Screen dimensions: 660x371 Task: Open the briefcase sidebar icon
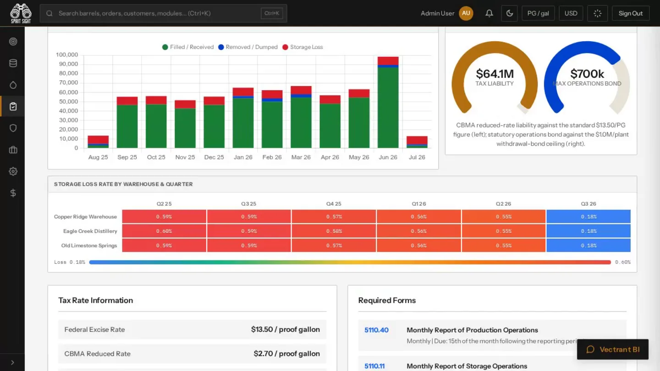pyautogui.click(x=13, y=150)
